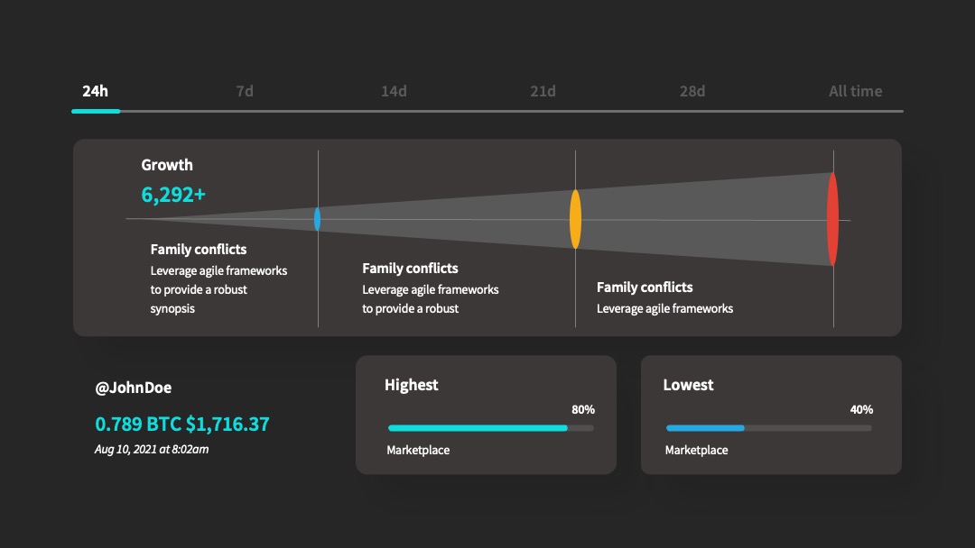The width and height of the screenshot is (975, 548).
Task: Click the blue ellipse marker on growth chart
Action: (x=317, y=219)
